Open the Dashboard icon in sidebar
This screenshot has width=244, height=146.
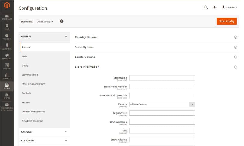click(7, 17)
